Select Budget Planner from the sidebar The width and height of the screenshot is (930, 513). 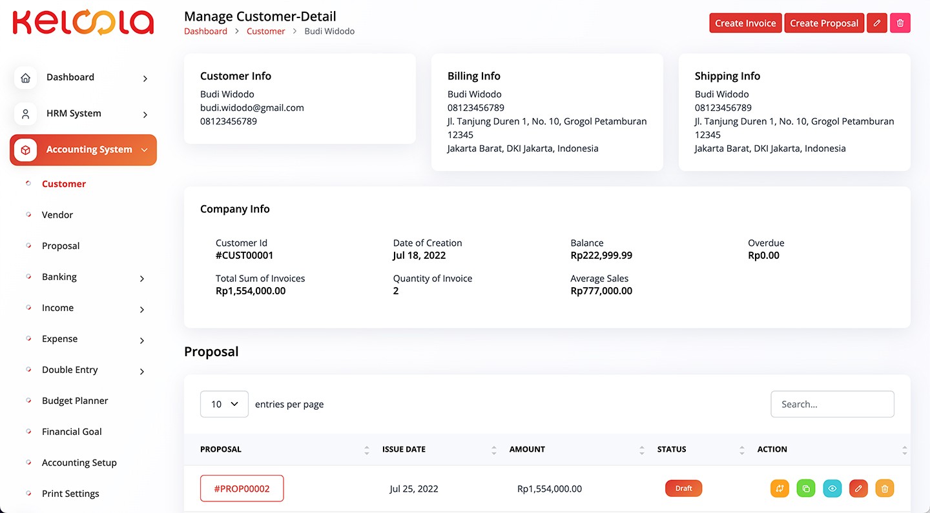[x=75, y=401]
